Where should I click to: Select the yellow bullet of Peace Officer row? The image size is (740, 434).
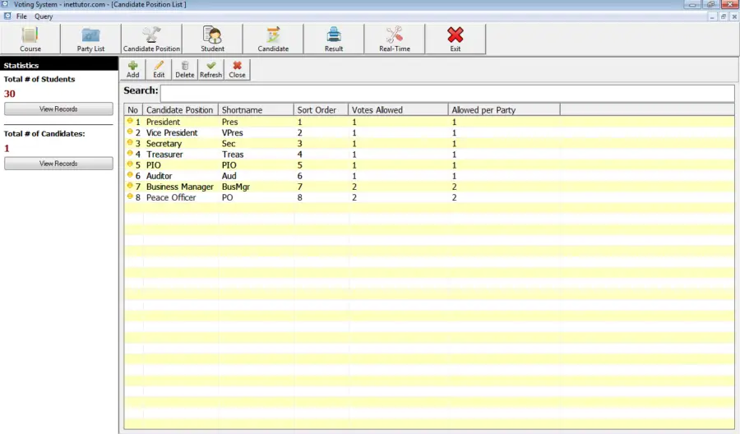[x=130, y=196]
